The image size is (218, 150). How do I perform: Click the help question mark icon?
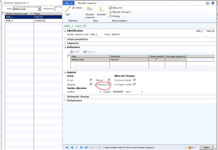(213, 3)
